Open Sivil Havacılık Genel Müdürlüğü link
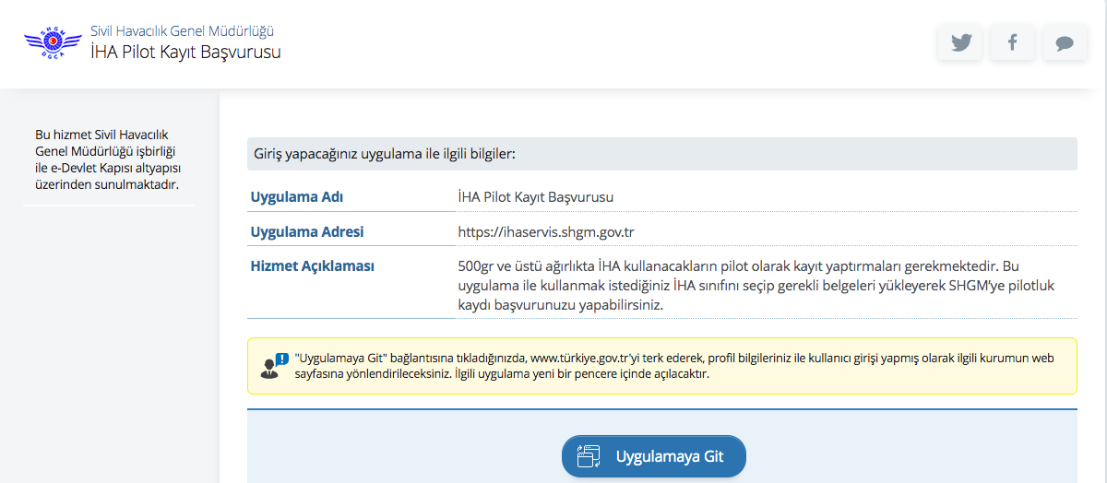 (182, 32)
